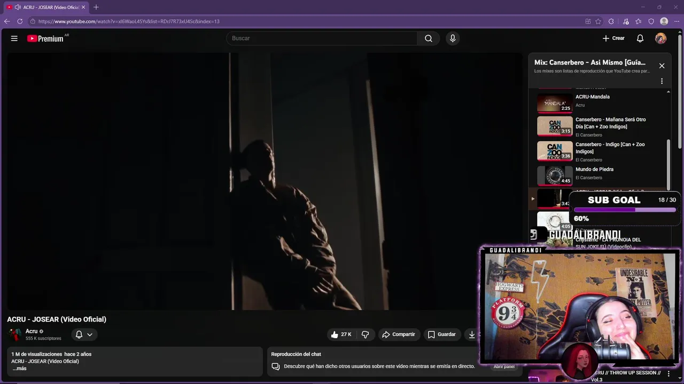Open the Mix playlist options menu

(662, 81)
